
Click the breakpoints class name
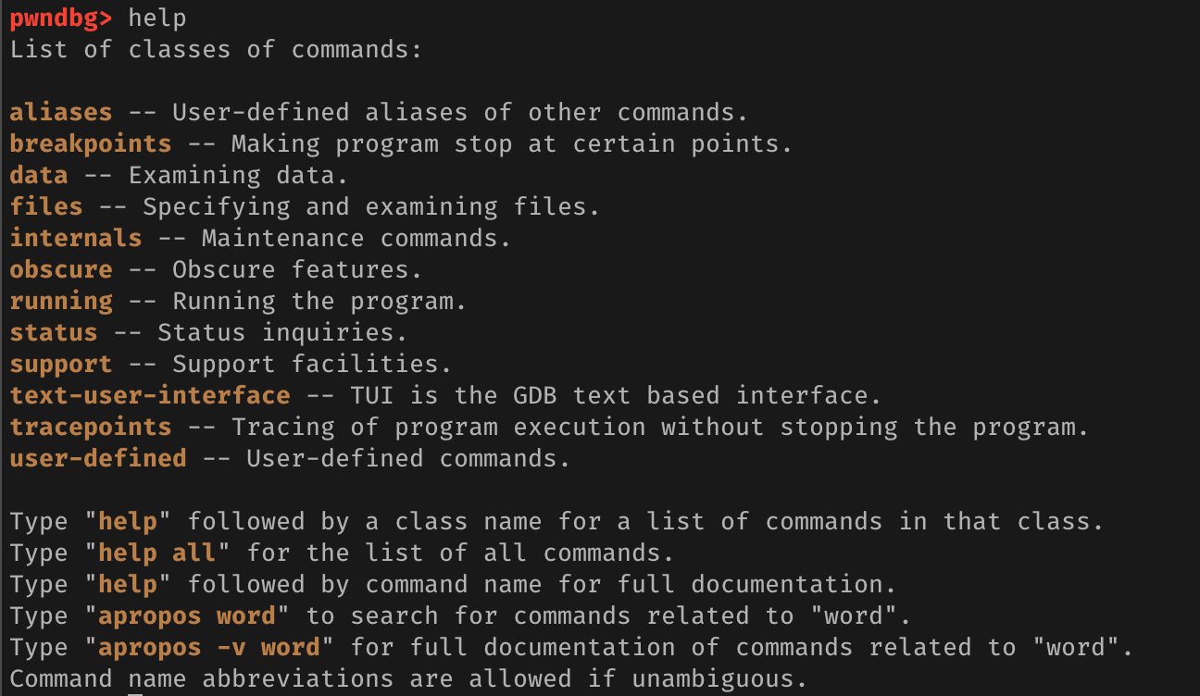pos(90,143)
